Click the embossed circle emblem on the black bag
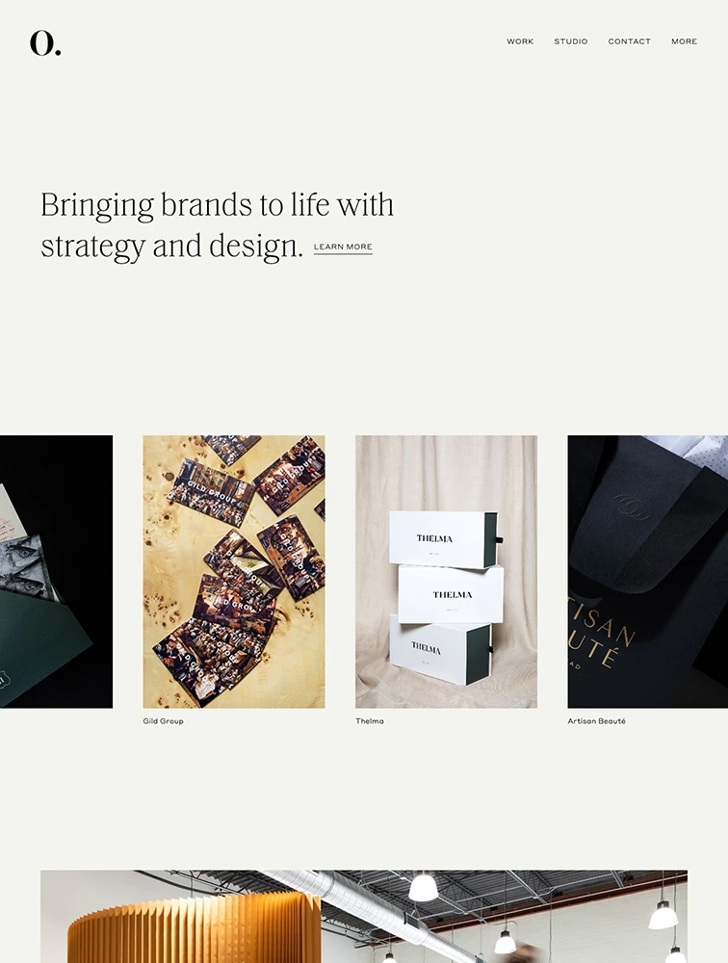Viewport: 728px width, 963px height. [x=631, y=507]
